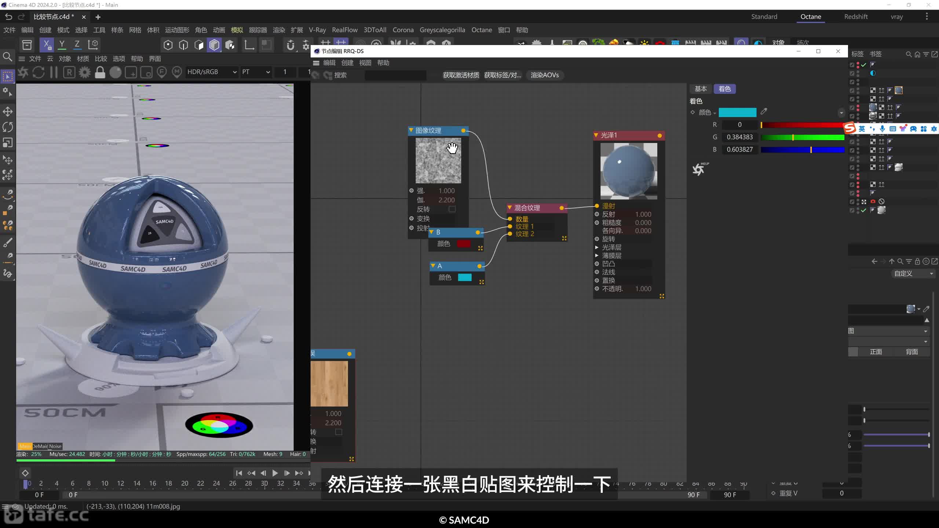Image resolution: width=939 pixels, height=528 pixels.
Task: Pick color with the eyedropper icon
Action: point(764,111)
